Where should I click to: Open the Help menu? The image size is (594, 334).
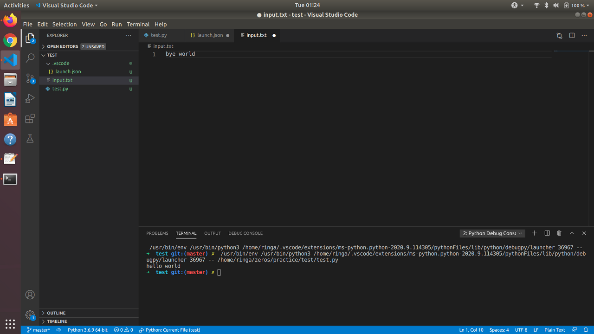tap(161, 24)
